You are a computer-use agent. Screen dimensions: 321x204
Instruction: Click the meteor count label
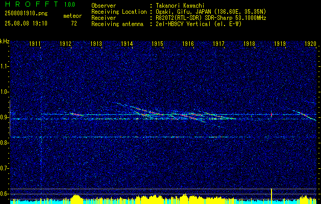(72, 16)
